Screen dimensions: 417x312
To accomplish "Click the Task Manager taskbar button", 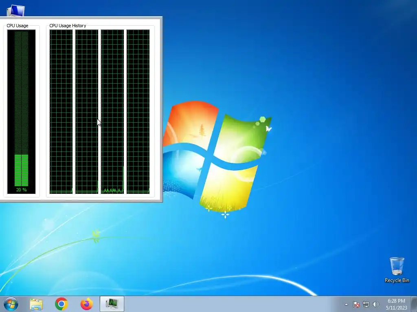I will click(112, 304).
